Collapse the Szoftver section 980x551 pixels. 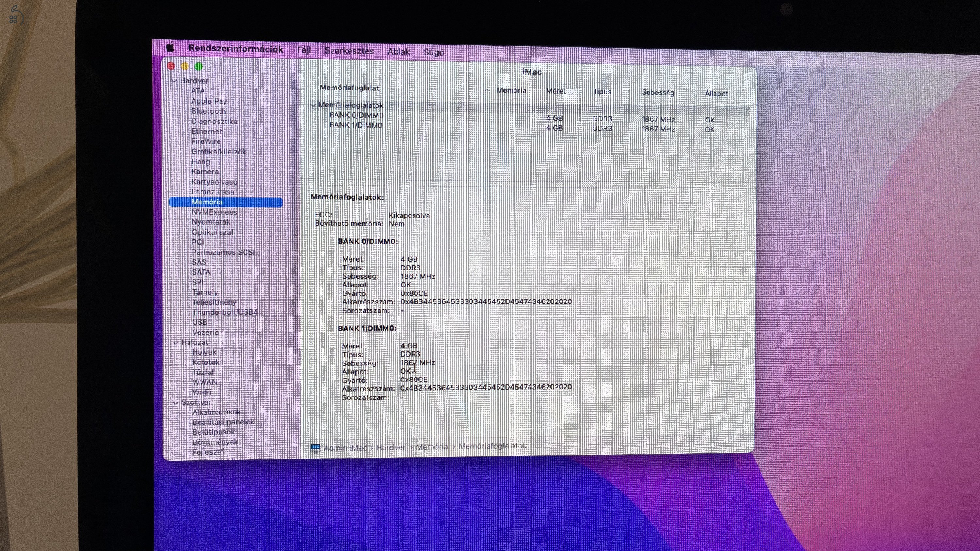(176, 402)
